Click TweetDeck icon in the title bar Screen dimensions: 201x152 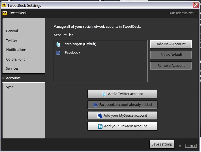tap(4, 5)
